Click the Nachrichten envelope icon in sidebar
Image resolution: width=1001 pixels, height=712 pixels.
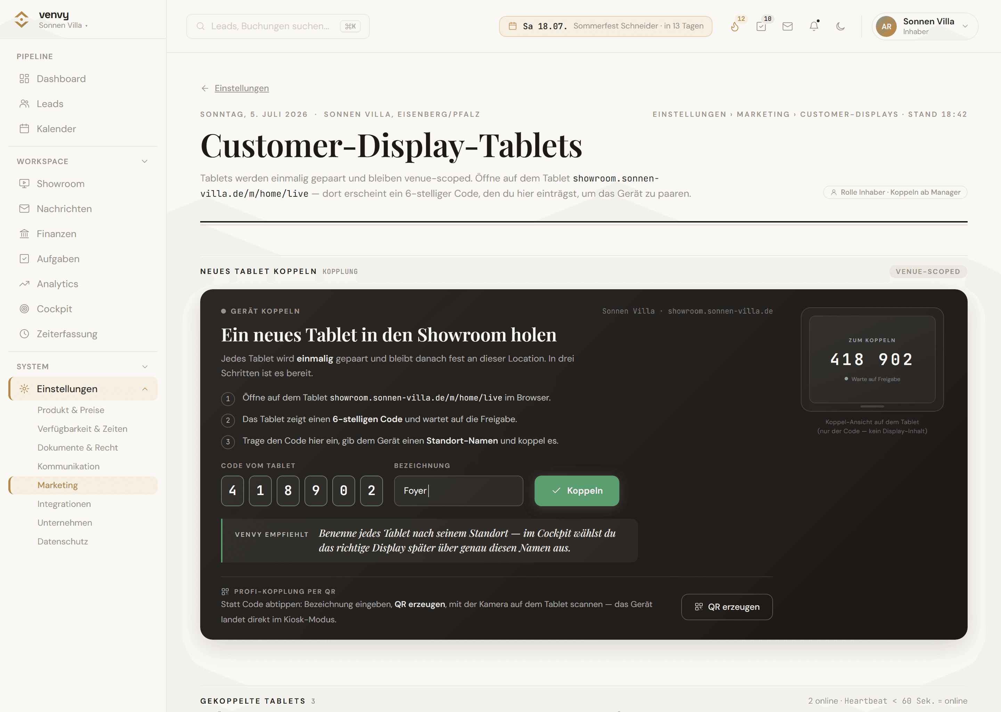25,209
